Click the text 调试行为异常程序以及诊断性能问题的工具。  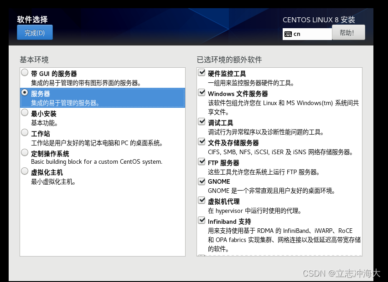point(266,132)
